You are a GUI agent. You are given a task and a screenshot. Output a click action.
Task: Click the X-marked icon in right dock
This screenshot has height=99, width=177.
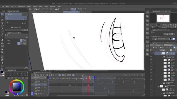point(147,25)
